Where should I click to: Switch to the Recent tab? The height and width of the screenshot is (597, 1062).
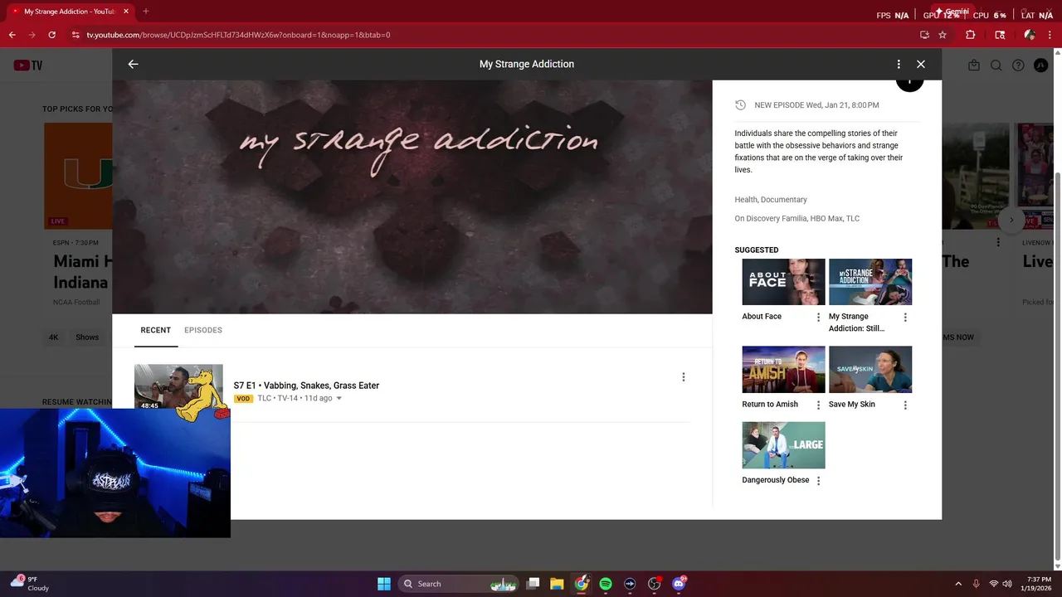pos(156,330)
